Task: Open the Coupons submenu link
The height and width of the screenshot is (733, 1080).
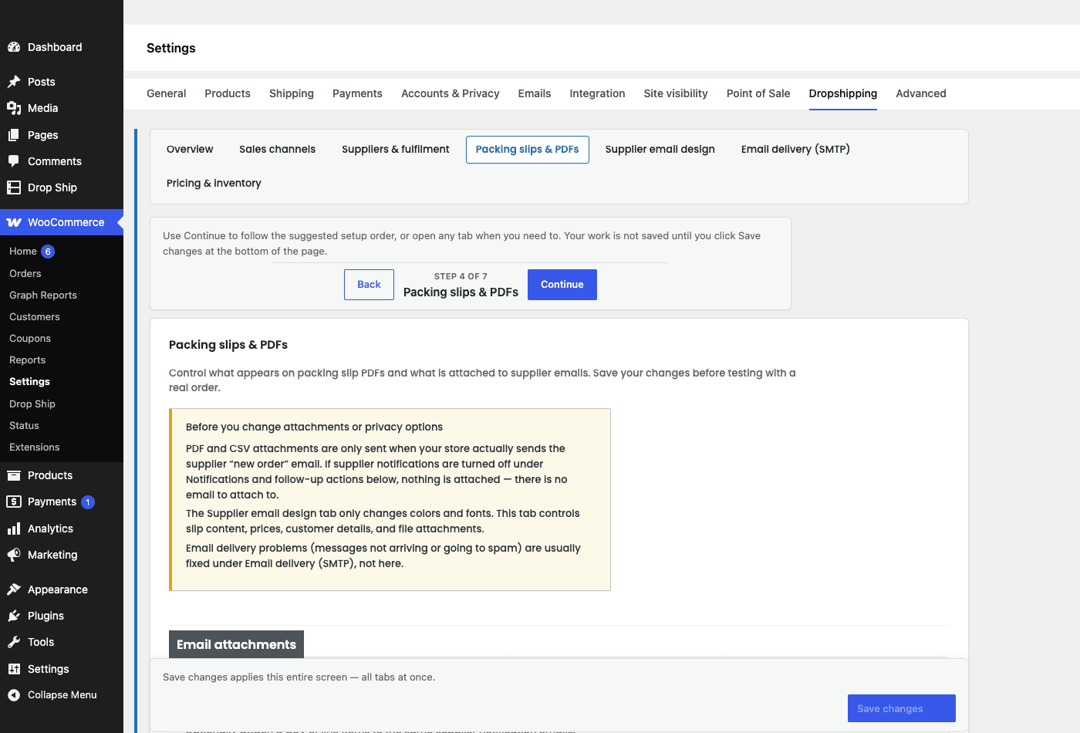Action: pyautogui.click(x=30, y=339)
